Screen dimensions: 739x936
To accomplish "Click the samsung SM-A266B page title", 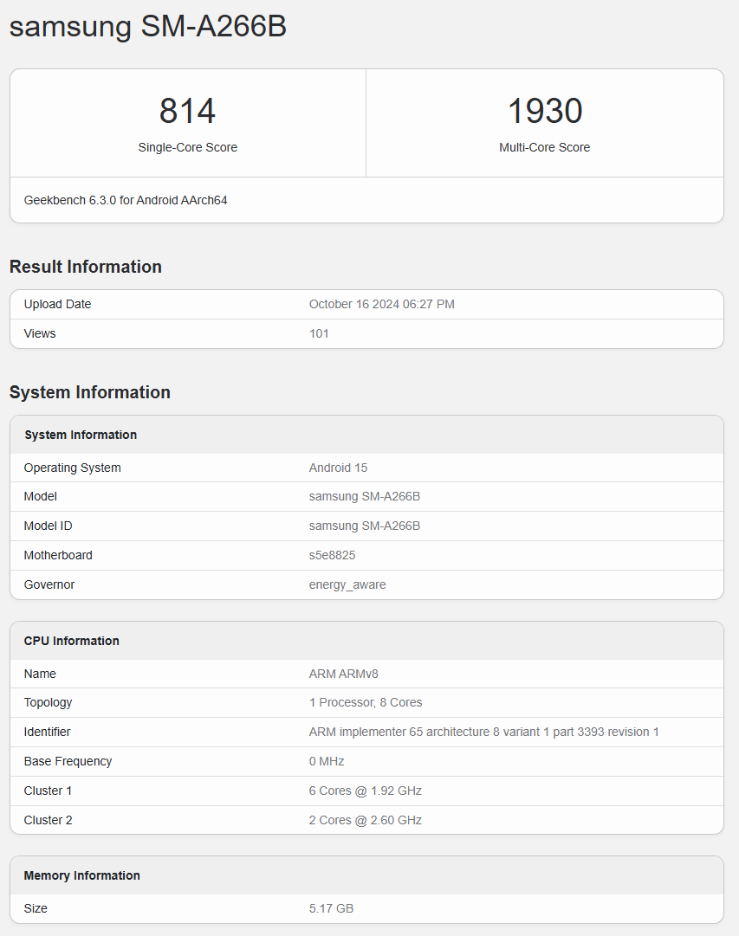I will pos(148,27).
